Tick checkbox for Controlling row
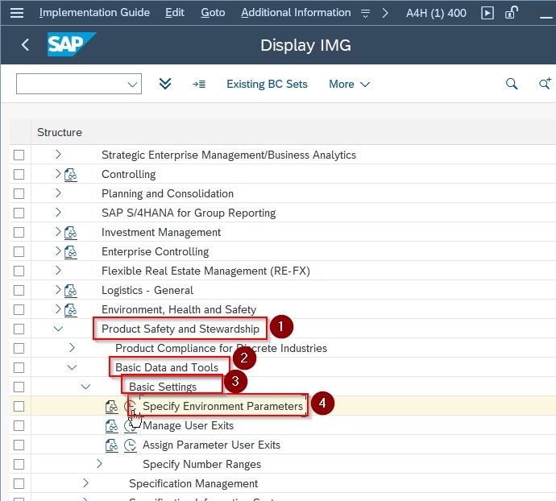Screen dimensions: 556x501 [19, 175]
